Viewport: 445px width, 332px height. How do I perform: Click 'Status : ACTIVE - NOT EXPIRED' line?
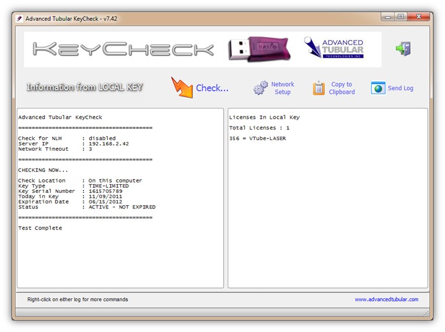coord(87,207)
